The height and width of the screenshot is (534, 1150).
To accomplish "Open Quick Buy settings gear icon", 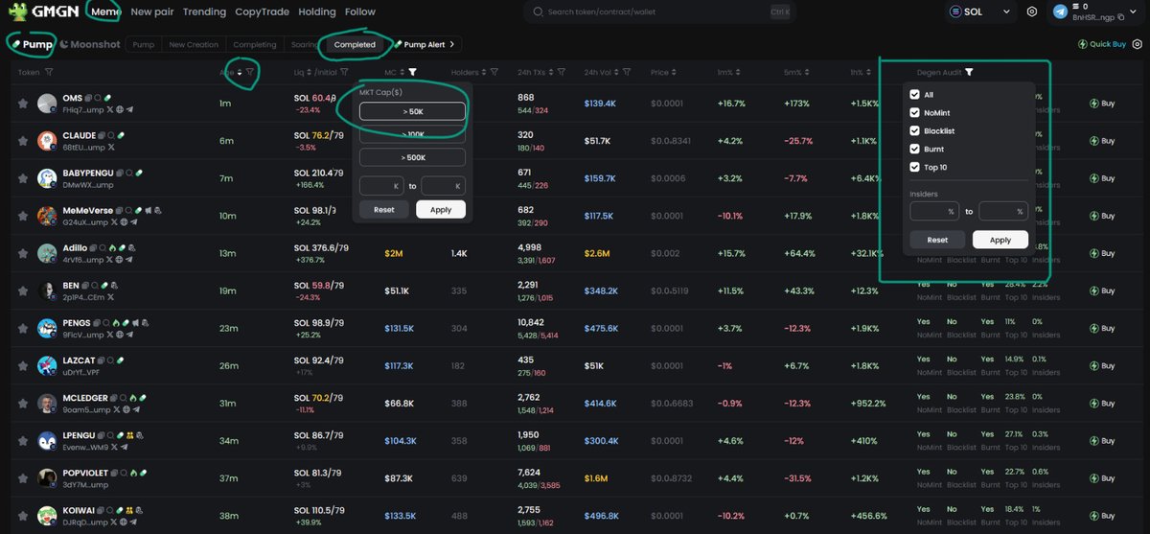I will point(1137,44).
